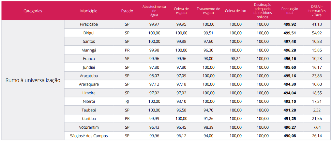332x141 pixels.
Task: Select Franca's garbage collection value 98,24
Action: (x=235, y=59)
